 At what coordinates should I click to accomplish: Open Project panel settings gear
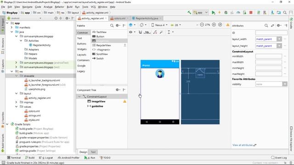(x=67, y=18)
